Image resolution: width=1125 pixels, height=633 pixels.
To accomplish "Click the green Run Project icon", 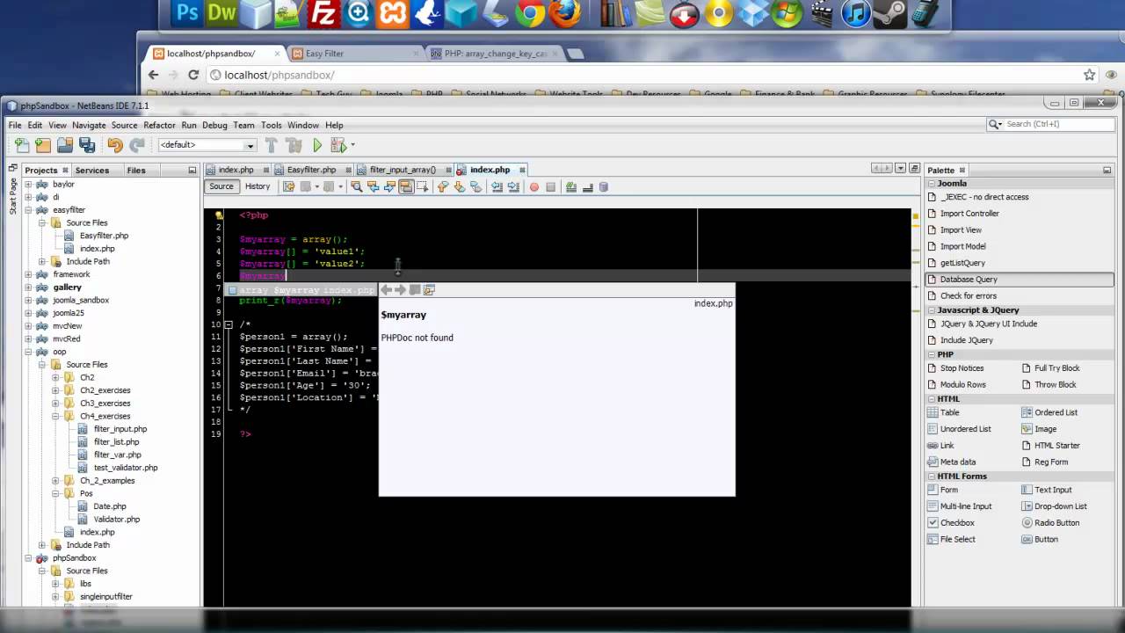I will (x=317, y=145).
